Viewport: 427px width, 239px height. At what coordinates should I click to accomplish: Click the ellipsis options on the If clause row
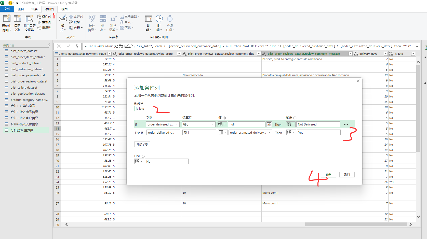click(346, 124)
